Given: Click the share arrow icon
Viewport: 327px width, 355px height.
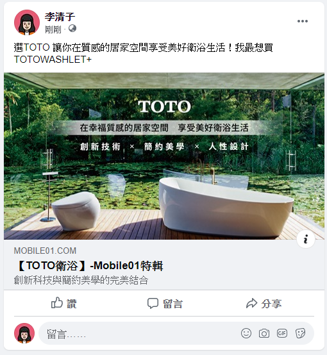Looking at the screenshot, I should click(x=251, y=303).
